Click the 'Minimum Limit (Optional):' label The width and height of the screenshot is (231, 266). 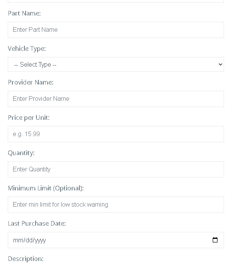[x=46, y=188]
